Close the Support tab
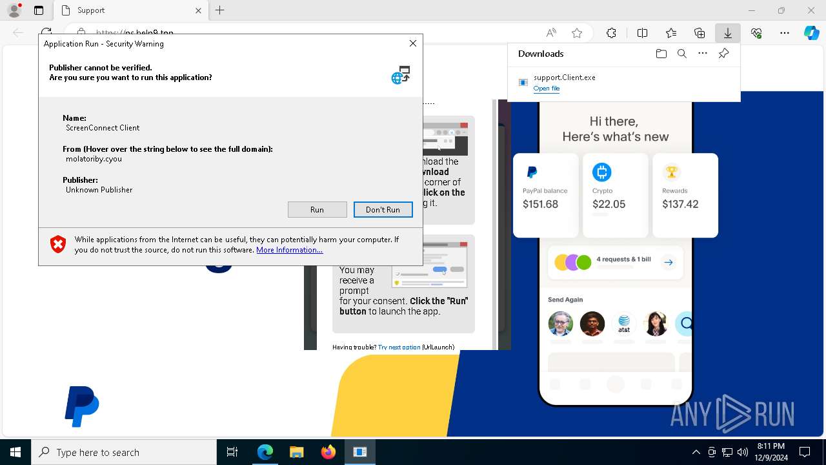This screenshot has height=465, width=826. [198, 10]
